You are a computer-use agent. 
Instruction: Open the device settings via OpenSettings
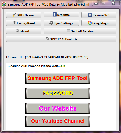[61, 23]
